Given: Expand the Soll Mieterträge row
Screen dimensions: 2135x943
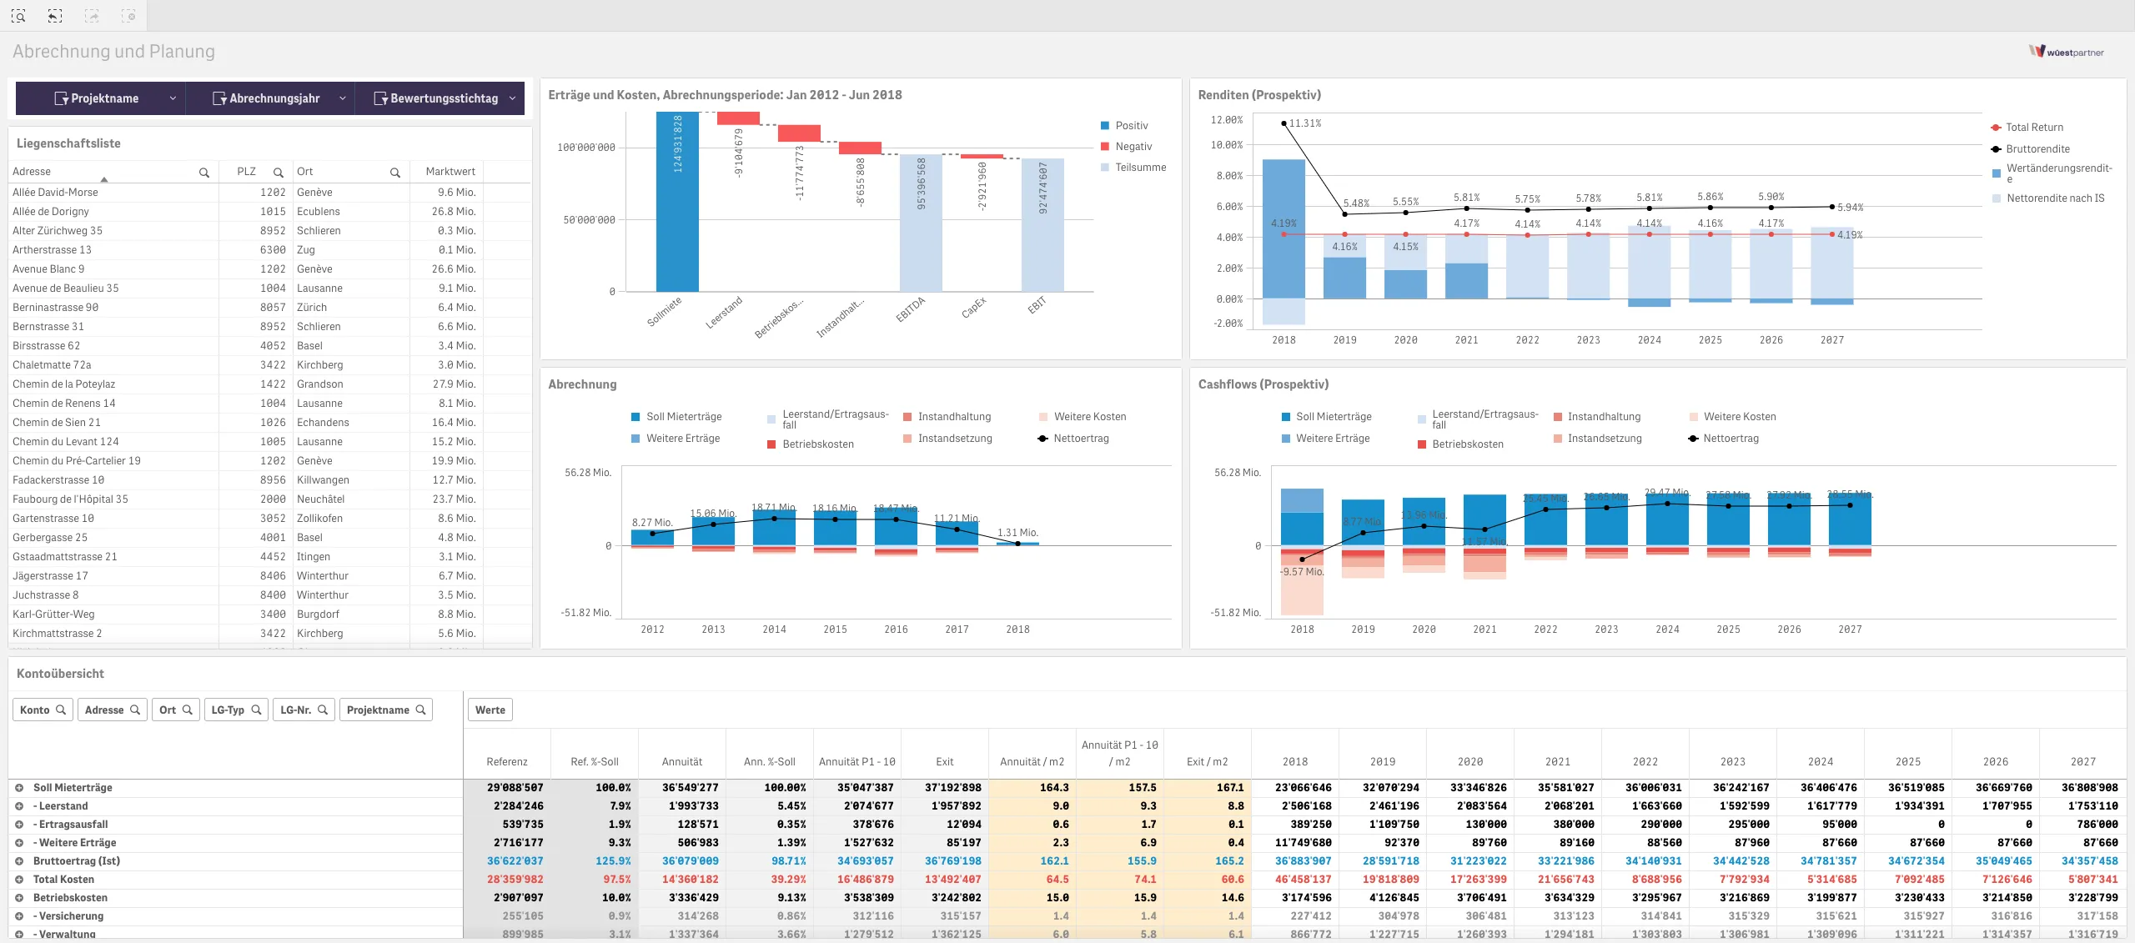Looking at the screenshot, I should [x=19, y=787].
